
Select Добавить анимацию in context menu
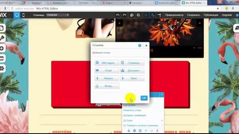(x=135, y=115)
